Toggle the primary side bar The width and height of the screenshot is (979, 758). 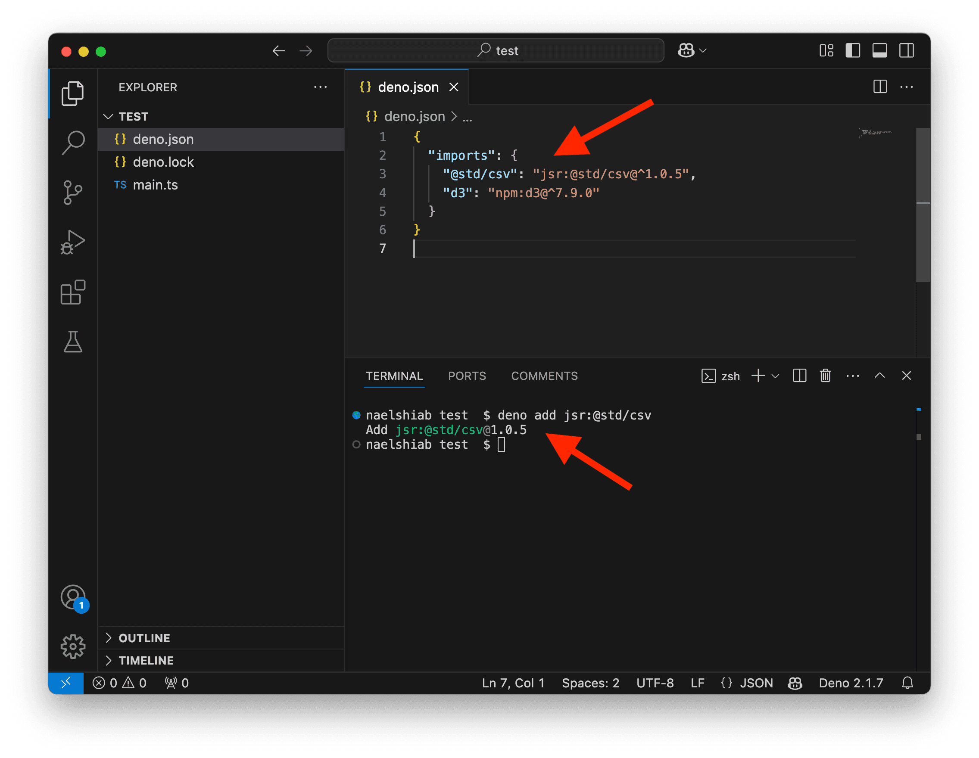pyautogui.click(x=853, y=51)
